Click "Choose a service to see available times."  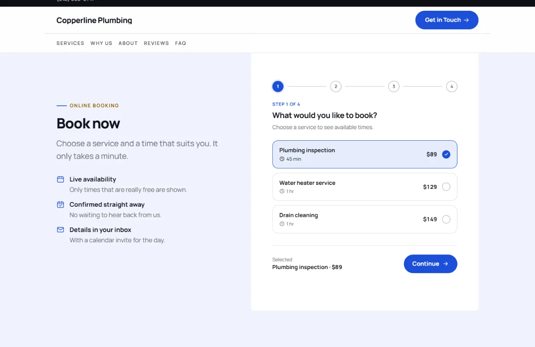click(x=323, y=127)
